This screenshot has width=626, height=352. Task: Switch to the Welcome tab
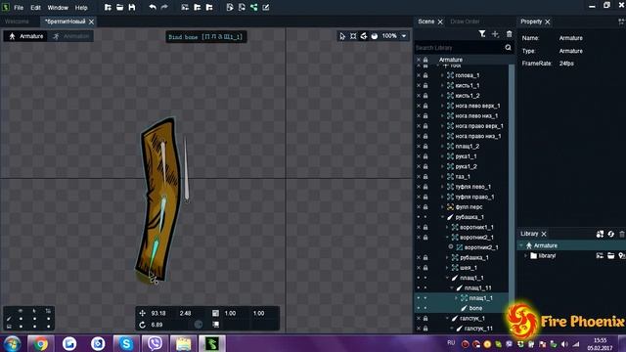[x=17, y=22]
